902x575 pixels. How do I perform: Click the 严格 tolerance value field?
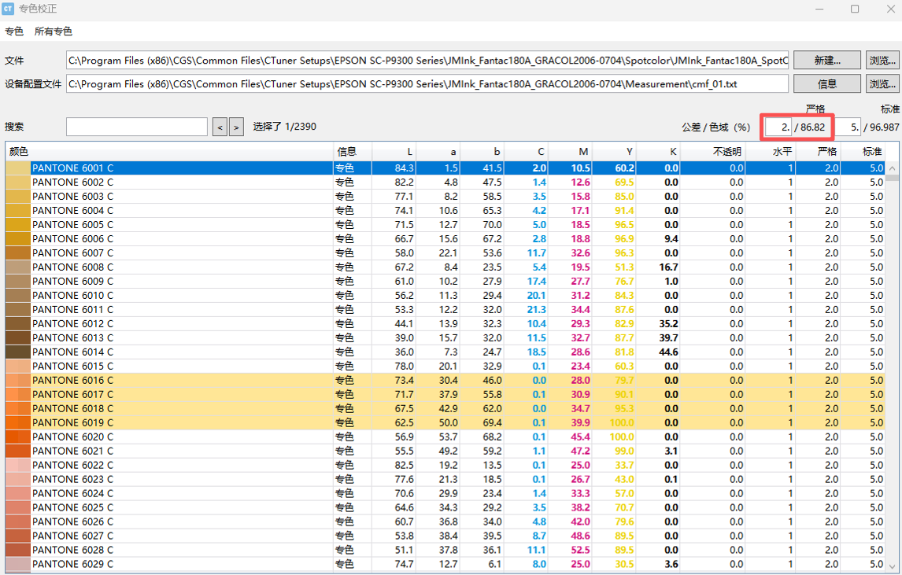[778, 127]
